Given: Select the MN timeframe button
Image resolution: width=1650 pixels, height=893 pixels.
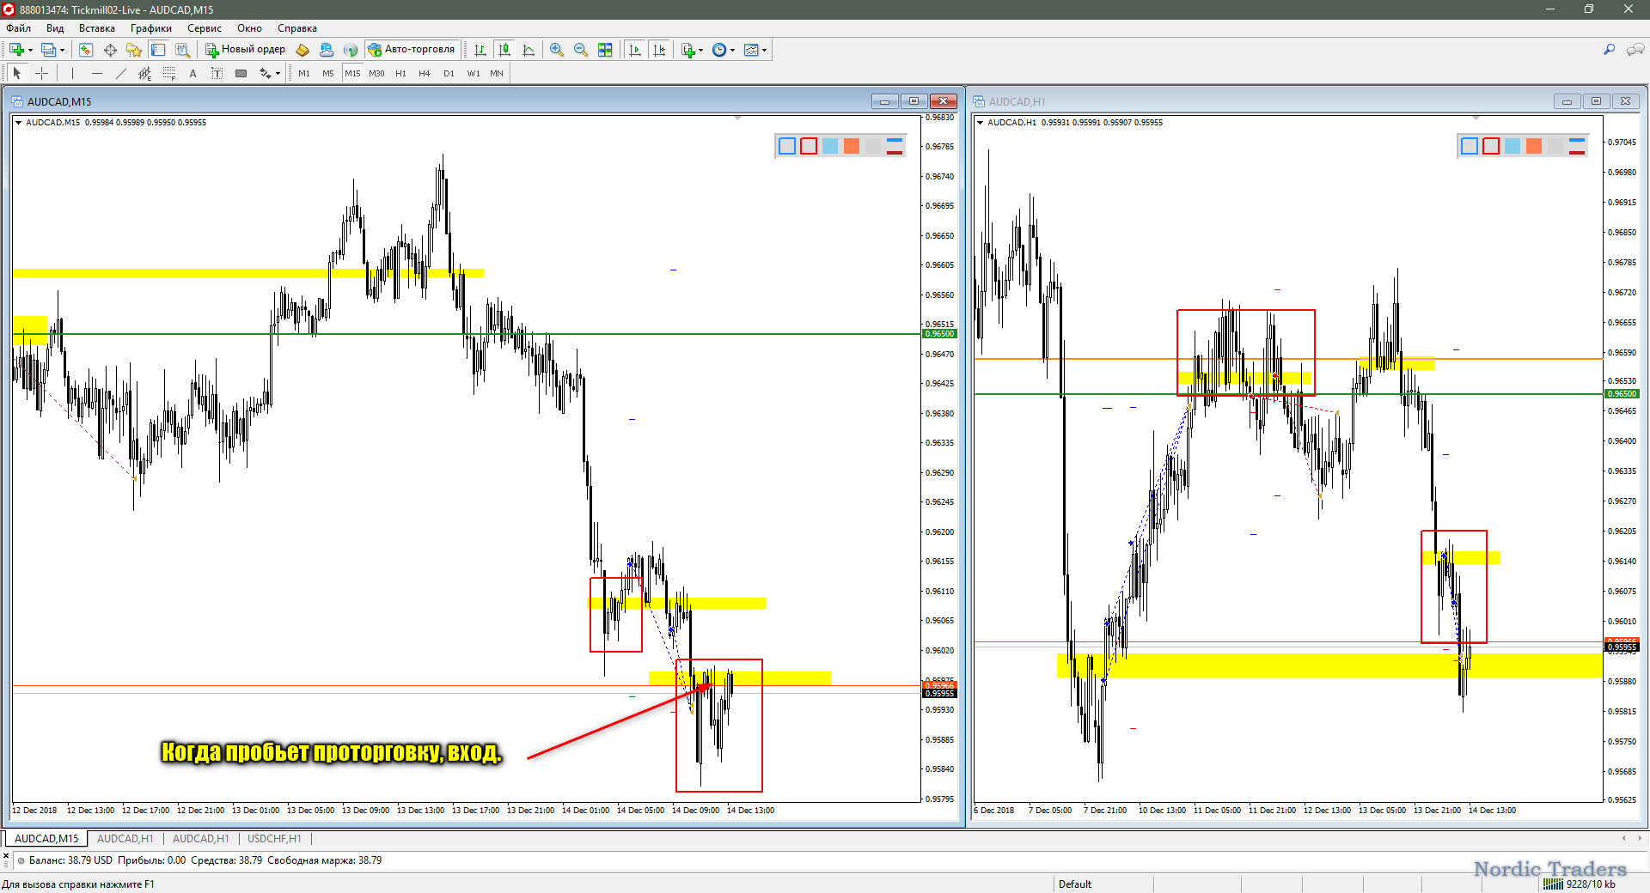Looking at the screenshot, I should 497,74.
